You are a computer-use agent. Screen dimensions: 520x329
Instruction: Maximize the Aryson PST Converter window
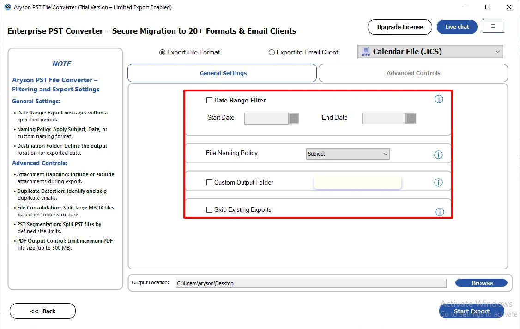pos(488,7)
